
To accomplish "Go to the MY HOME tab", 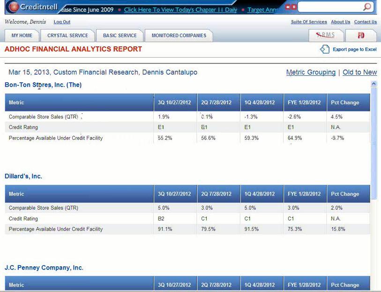I will coord(22,36).
